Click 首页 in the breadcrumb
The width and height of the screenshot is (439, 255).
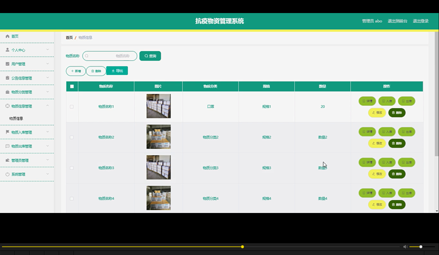69,38
